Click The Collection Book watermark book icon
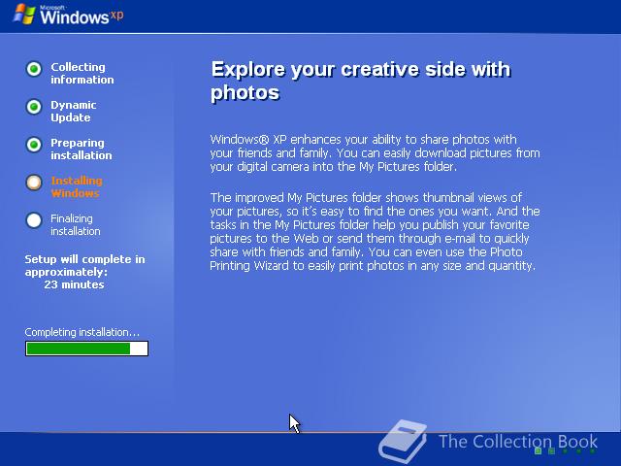 [x=403, y=442]
